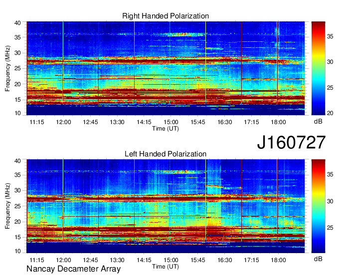
Task: Click the 18:00 time tick of Left Handed plot
Action: coord(278,260)
